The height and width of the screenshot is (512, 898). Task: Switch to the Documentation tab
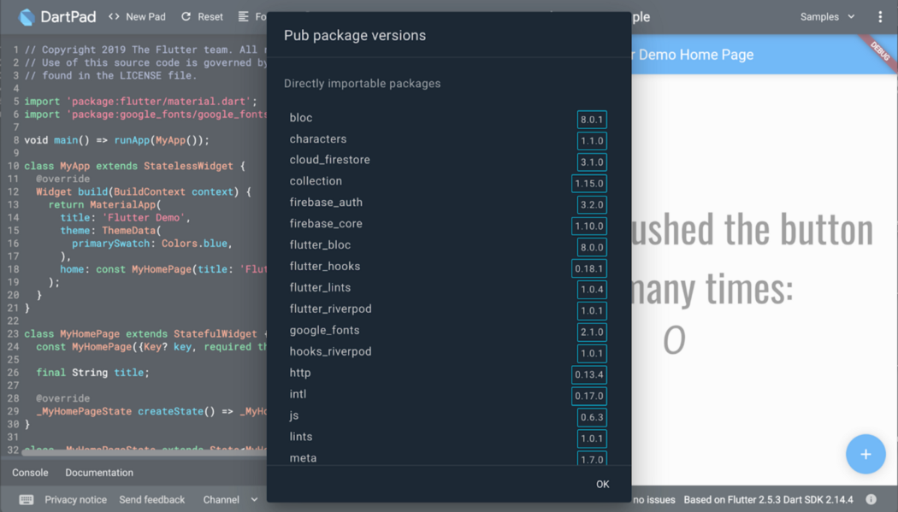[99, 473]
